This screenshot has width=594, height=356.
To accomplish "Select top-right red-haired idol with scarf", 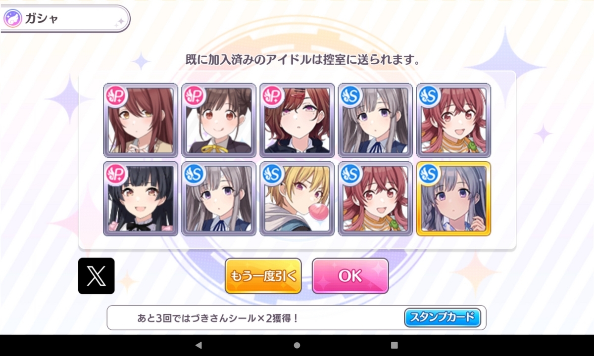I will pos(453,120).
